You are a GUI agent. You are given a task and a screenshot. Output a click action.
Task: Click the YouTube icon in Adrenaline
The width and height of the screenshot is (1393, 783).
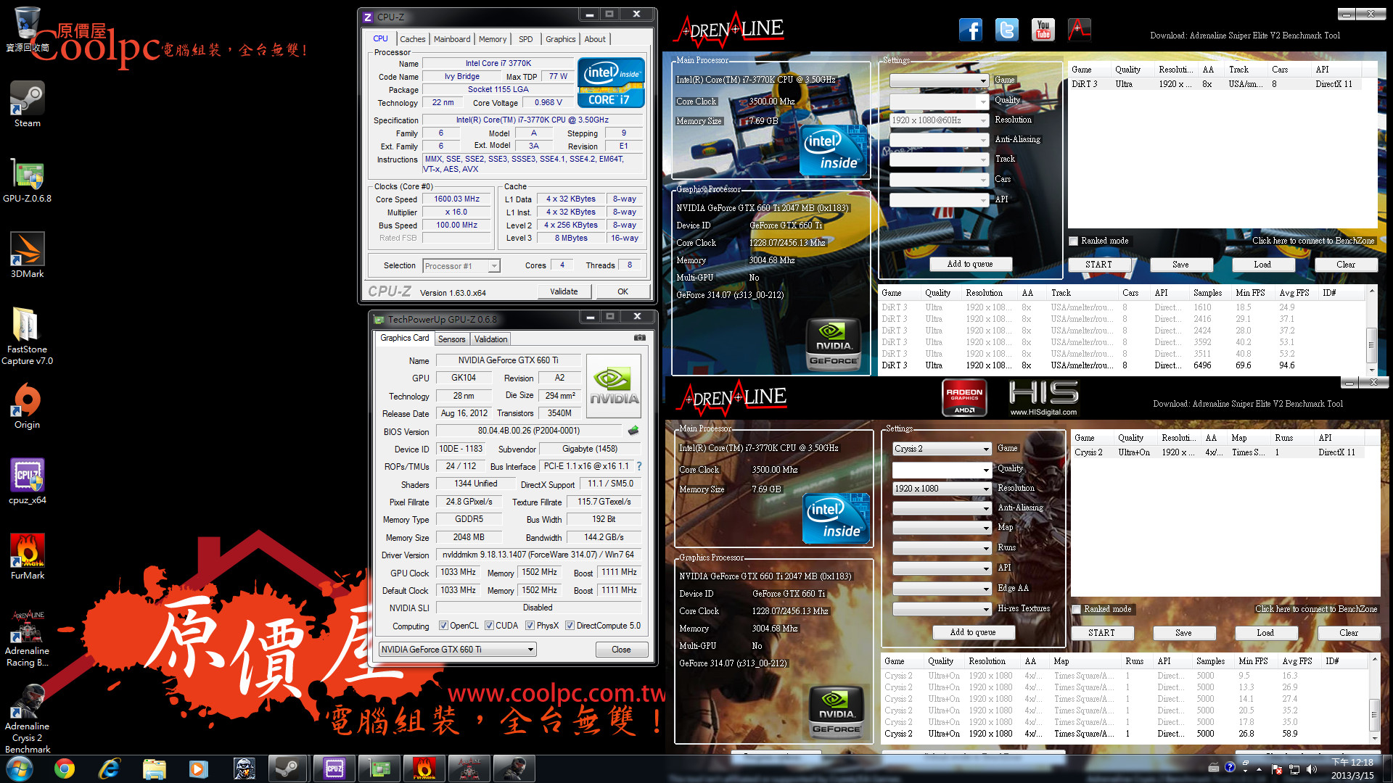pos(1043,30)
